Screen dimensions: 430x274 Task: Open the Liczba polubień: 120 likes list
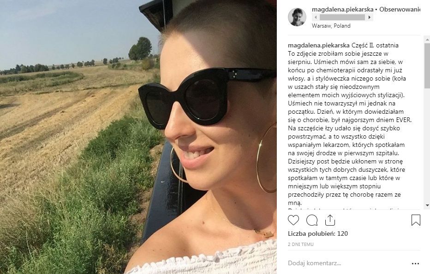tap(318, 234)
